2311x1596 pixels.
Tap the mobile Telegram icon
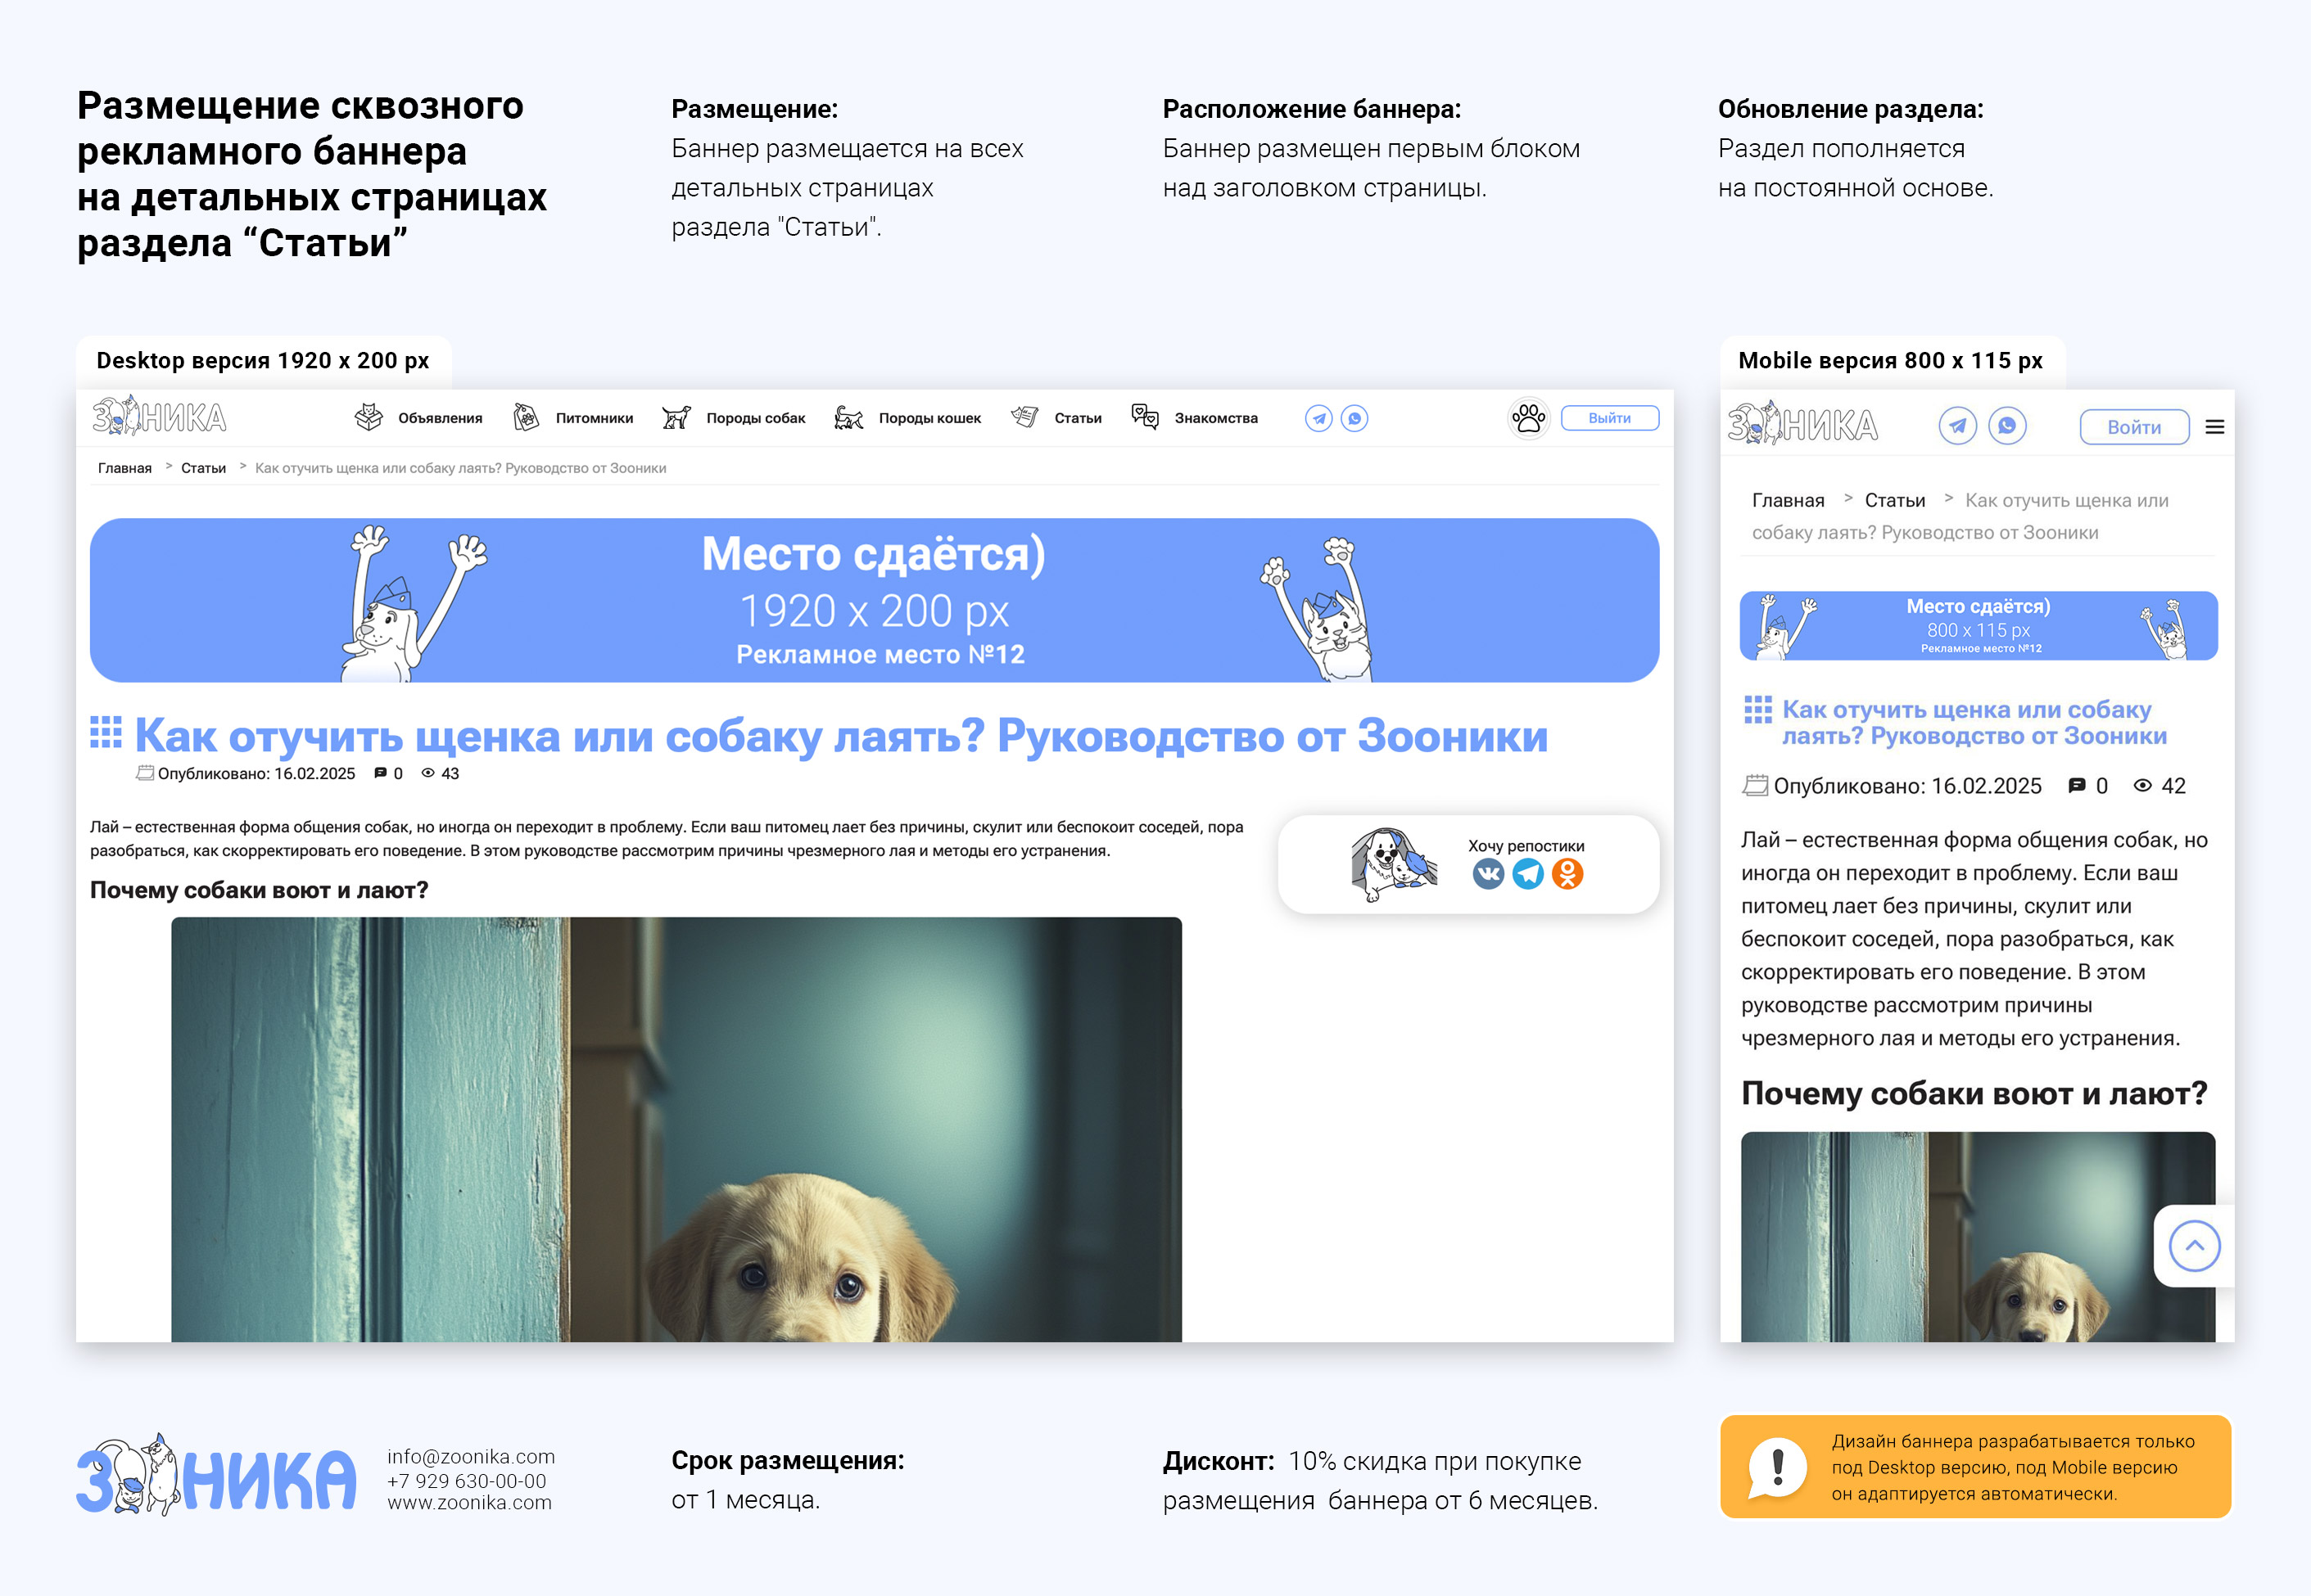tap(1957, 426)
